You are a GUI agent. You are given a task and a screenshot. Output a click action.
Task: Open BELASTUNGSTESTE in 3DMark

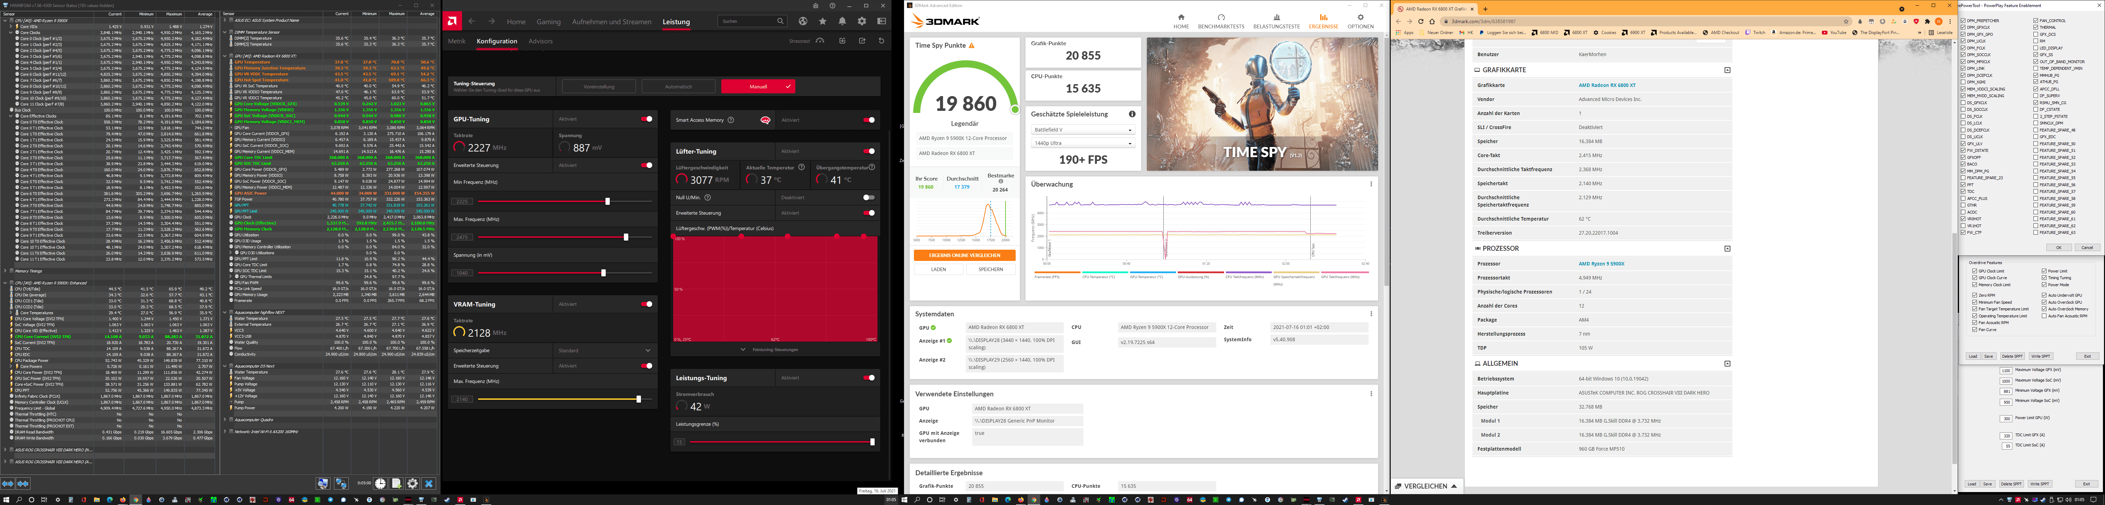(1276, 21)
